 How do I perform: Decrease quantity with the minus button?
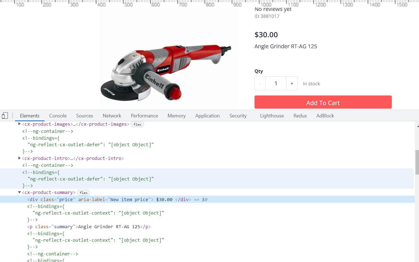tap(260, 83)
